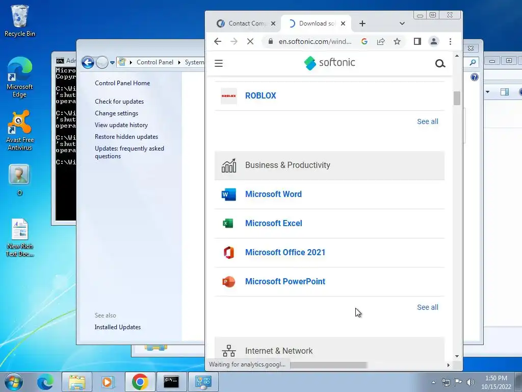The width and height of the screenshot is (522, 392).
Task: Click preview pane icon in rear window
Action: click(x=505, y=92)
